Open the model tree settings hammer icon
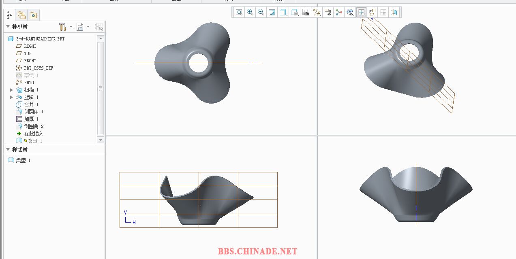Screen dimensions: 516x259 coord(62,27)
